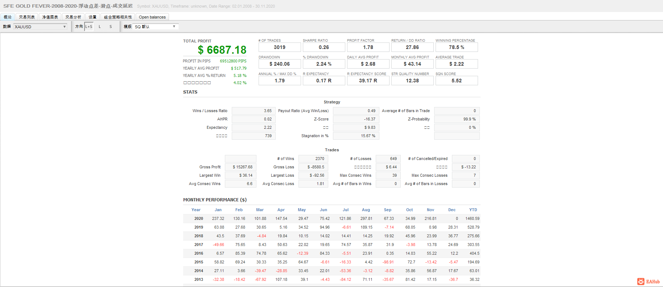The width and height of the screenshot is (663, 287).
Task: Open the XAUUSD data dropdown
Action: pos(40,26)
